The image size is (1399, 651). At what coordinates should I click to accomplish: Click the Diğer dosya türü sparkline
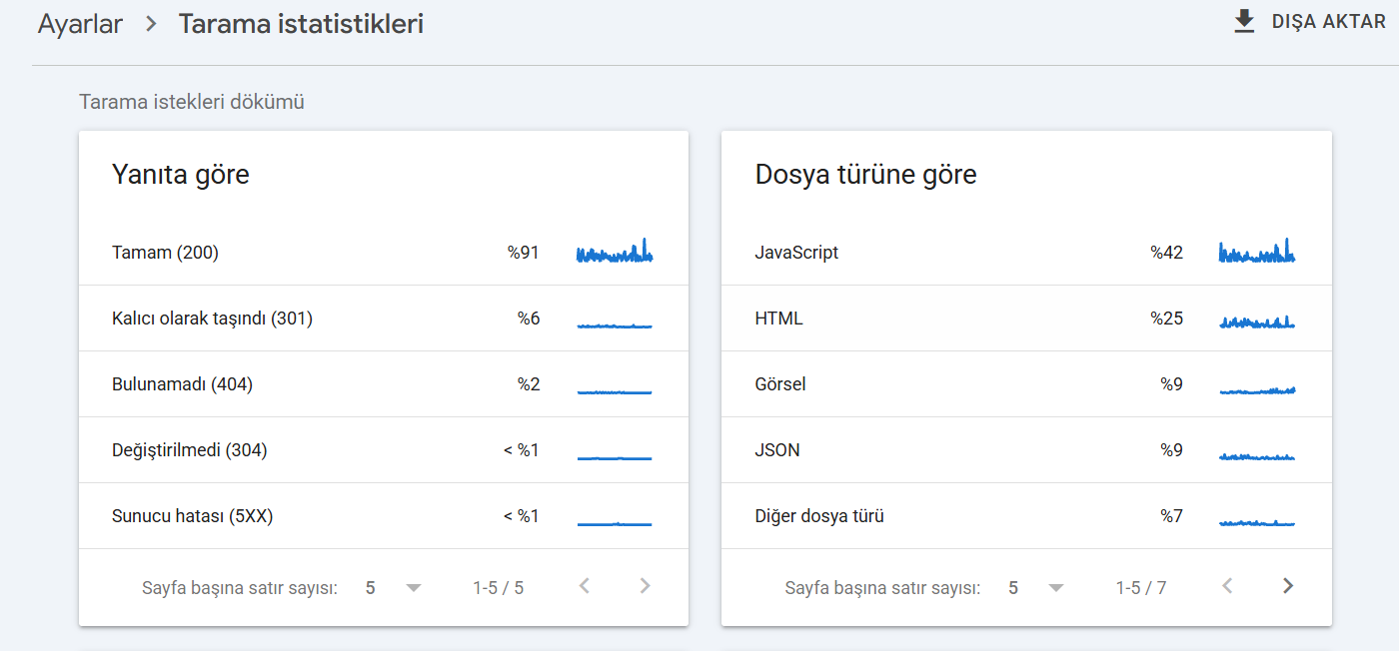tap(1257, 522)
